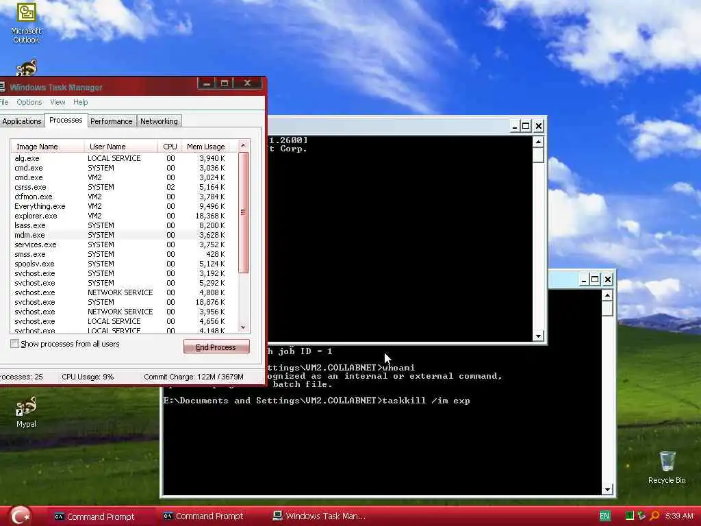Minimize the lower Command Prompt window
The height and width of the screenshot is (526, 701).
pyautogui.click(x=583, y=279)
